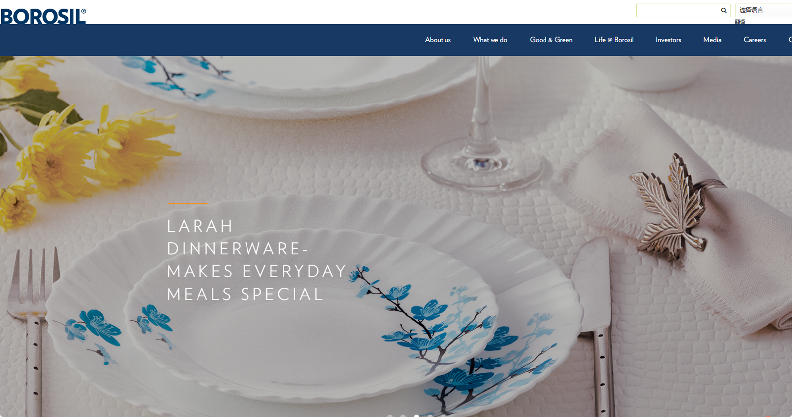Image resolution: width=792 pixels, height=417 pixels.
Task: Go to the Investors section
Action: [x=668, y=40]
